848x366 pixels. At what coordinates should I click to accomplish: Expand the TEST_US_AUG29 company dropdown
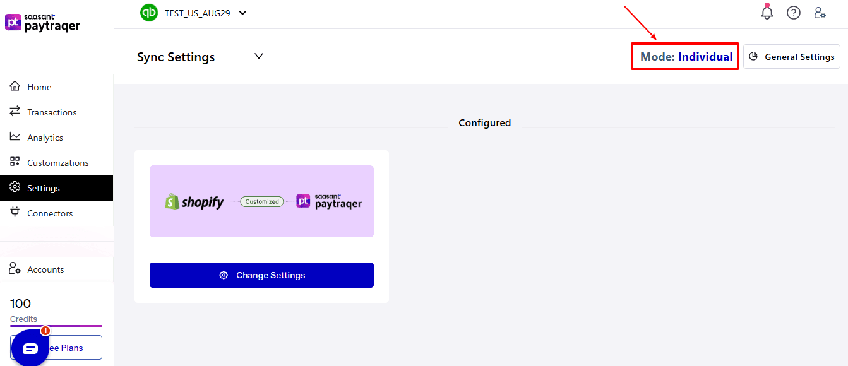[x=242, y=13]
